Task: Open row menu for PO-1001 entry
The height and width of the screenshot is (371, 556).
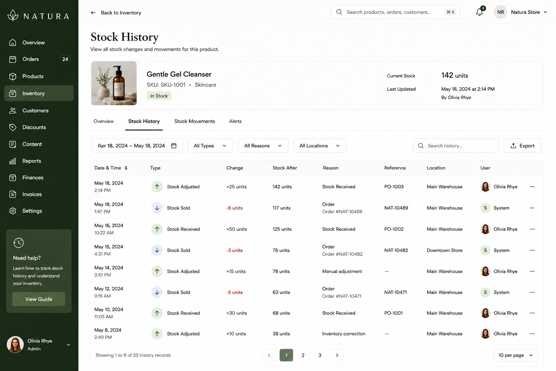Action: [532, 313]
